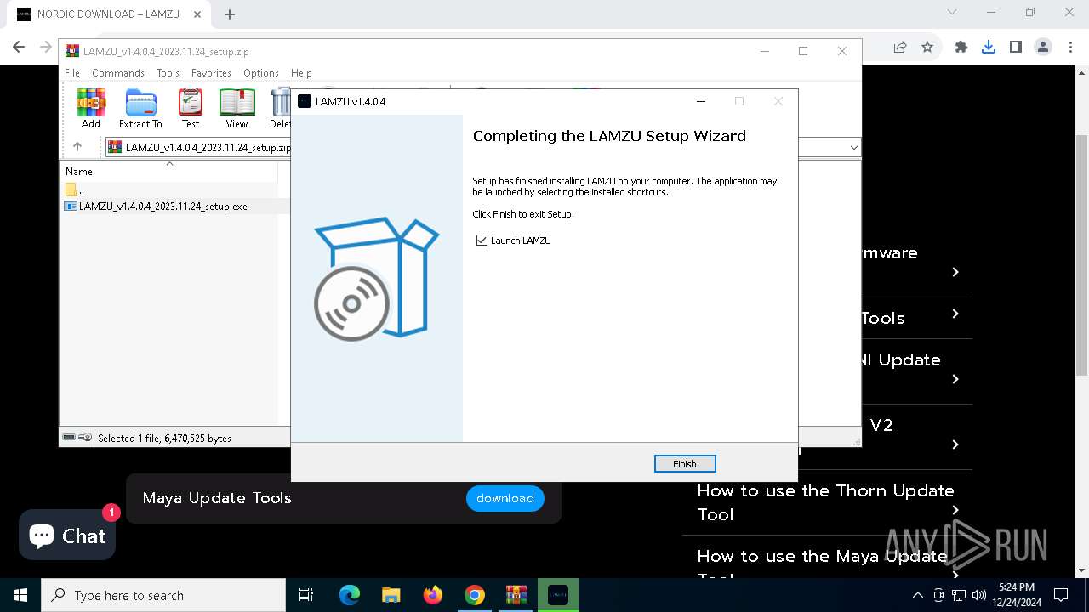
Task: Expand the WinRAR address path dropdown
Action: pos(853,148)
